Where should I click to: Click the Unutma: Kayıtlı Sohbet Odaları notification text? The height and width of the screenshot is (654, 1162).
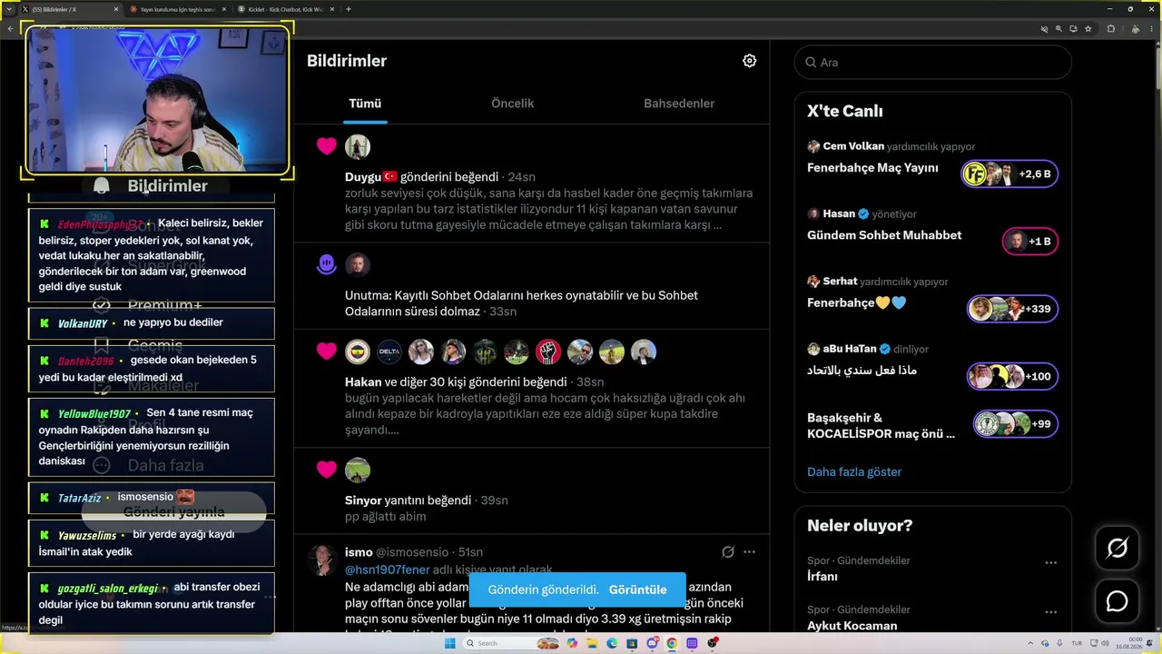(521, 303)
